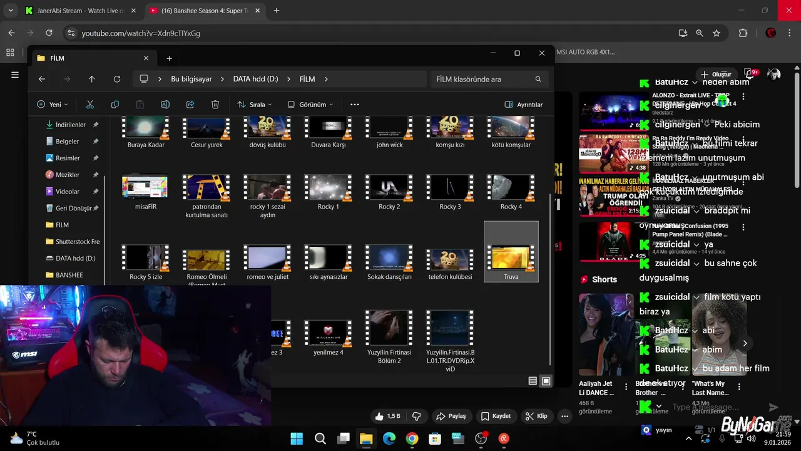Open the weather widget on the taskbar
This screenshot has height=451, width=801.
click(34, 438)
